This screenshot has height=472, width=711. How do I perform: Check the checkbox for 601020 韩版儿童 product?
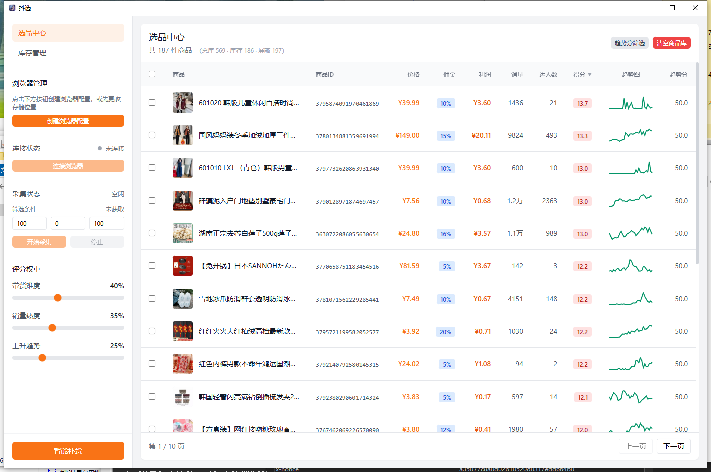pyautogui.click(x=152, y=103)
